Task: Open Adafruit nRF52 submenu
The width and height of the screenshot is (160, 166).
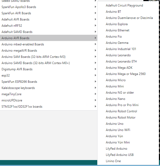Action: point(48,26)
